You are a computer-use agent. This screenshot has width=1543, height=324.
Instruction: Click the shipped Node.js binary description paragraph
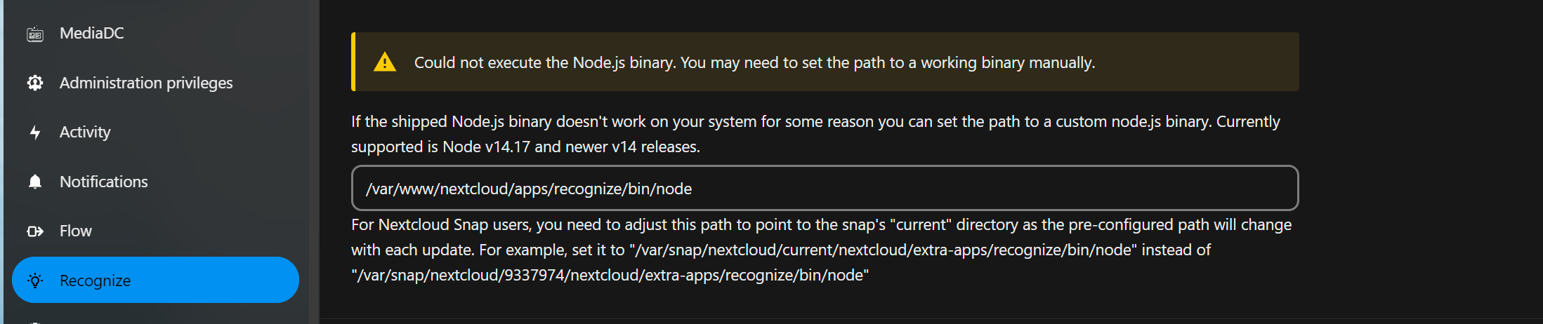[x=815, y=134]
